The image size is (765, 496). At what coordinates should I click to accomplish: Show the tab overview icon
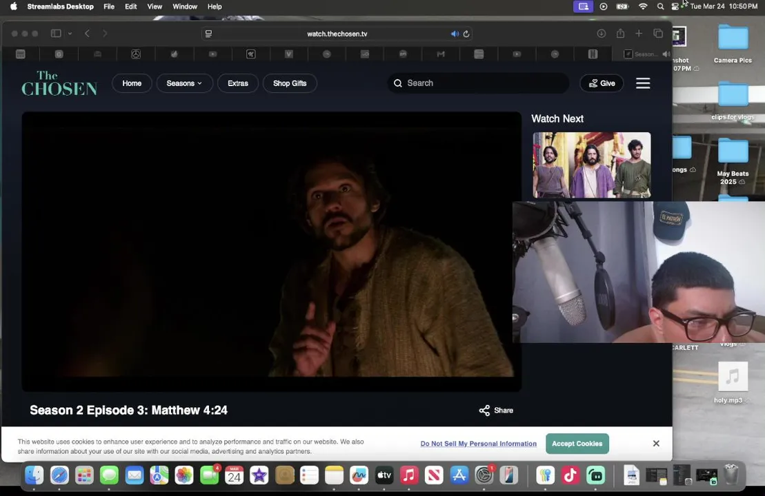click(x=658, y=33)
